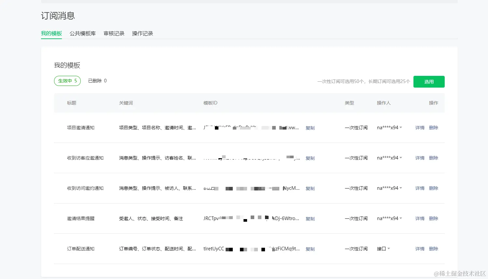Click keywords starting with 项目类型、项目名称
Screen dimensions: 488x279
tap(158, 128)
